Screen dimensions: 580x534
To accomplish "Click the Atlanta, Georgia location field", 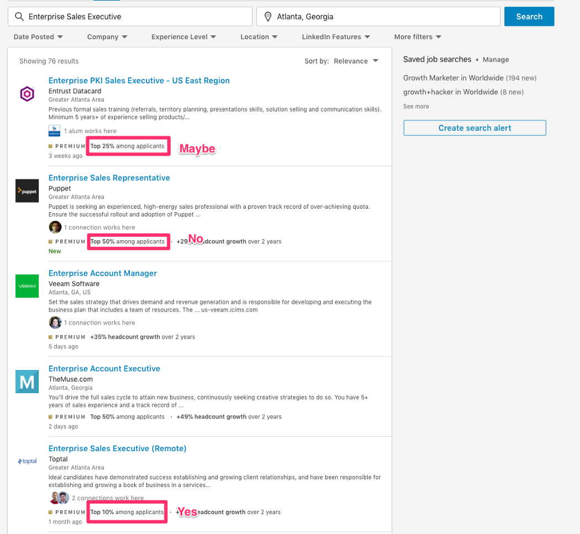I will pos(378,17).
